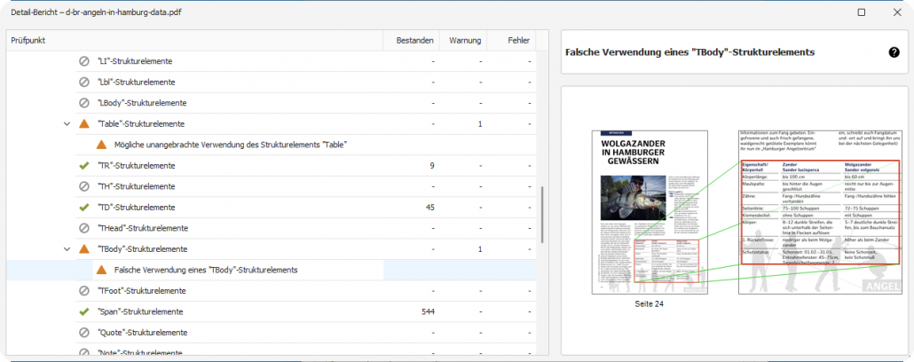The image size is (914, 362).
Task: Click the Warnung column header
Action: (465, 40)
